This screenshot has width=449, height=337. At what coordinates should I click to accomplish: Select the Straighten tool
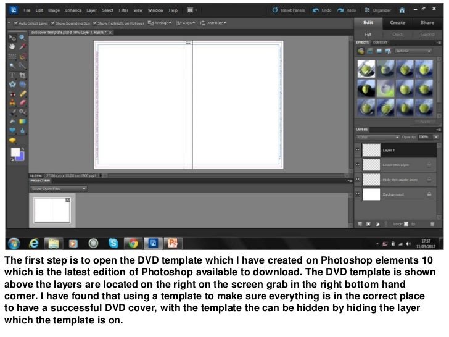pos(22,84)
